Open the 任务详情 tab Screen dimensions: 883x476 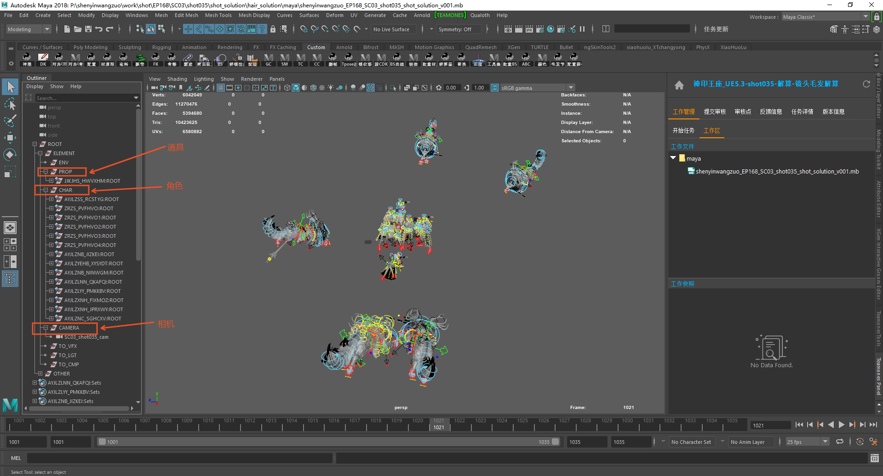point(802,112)
